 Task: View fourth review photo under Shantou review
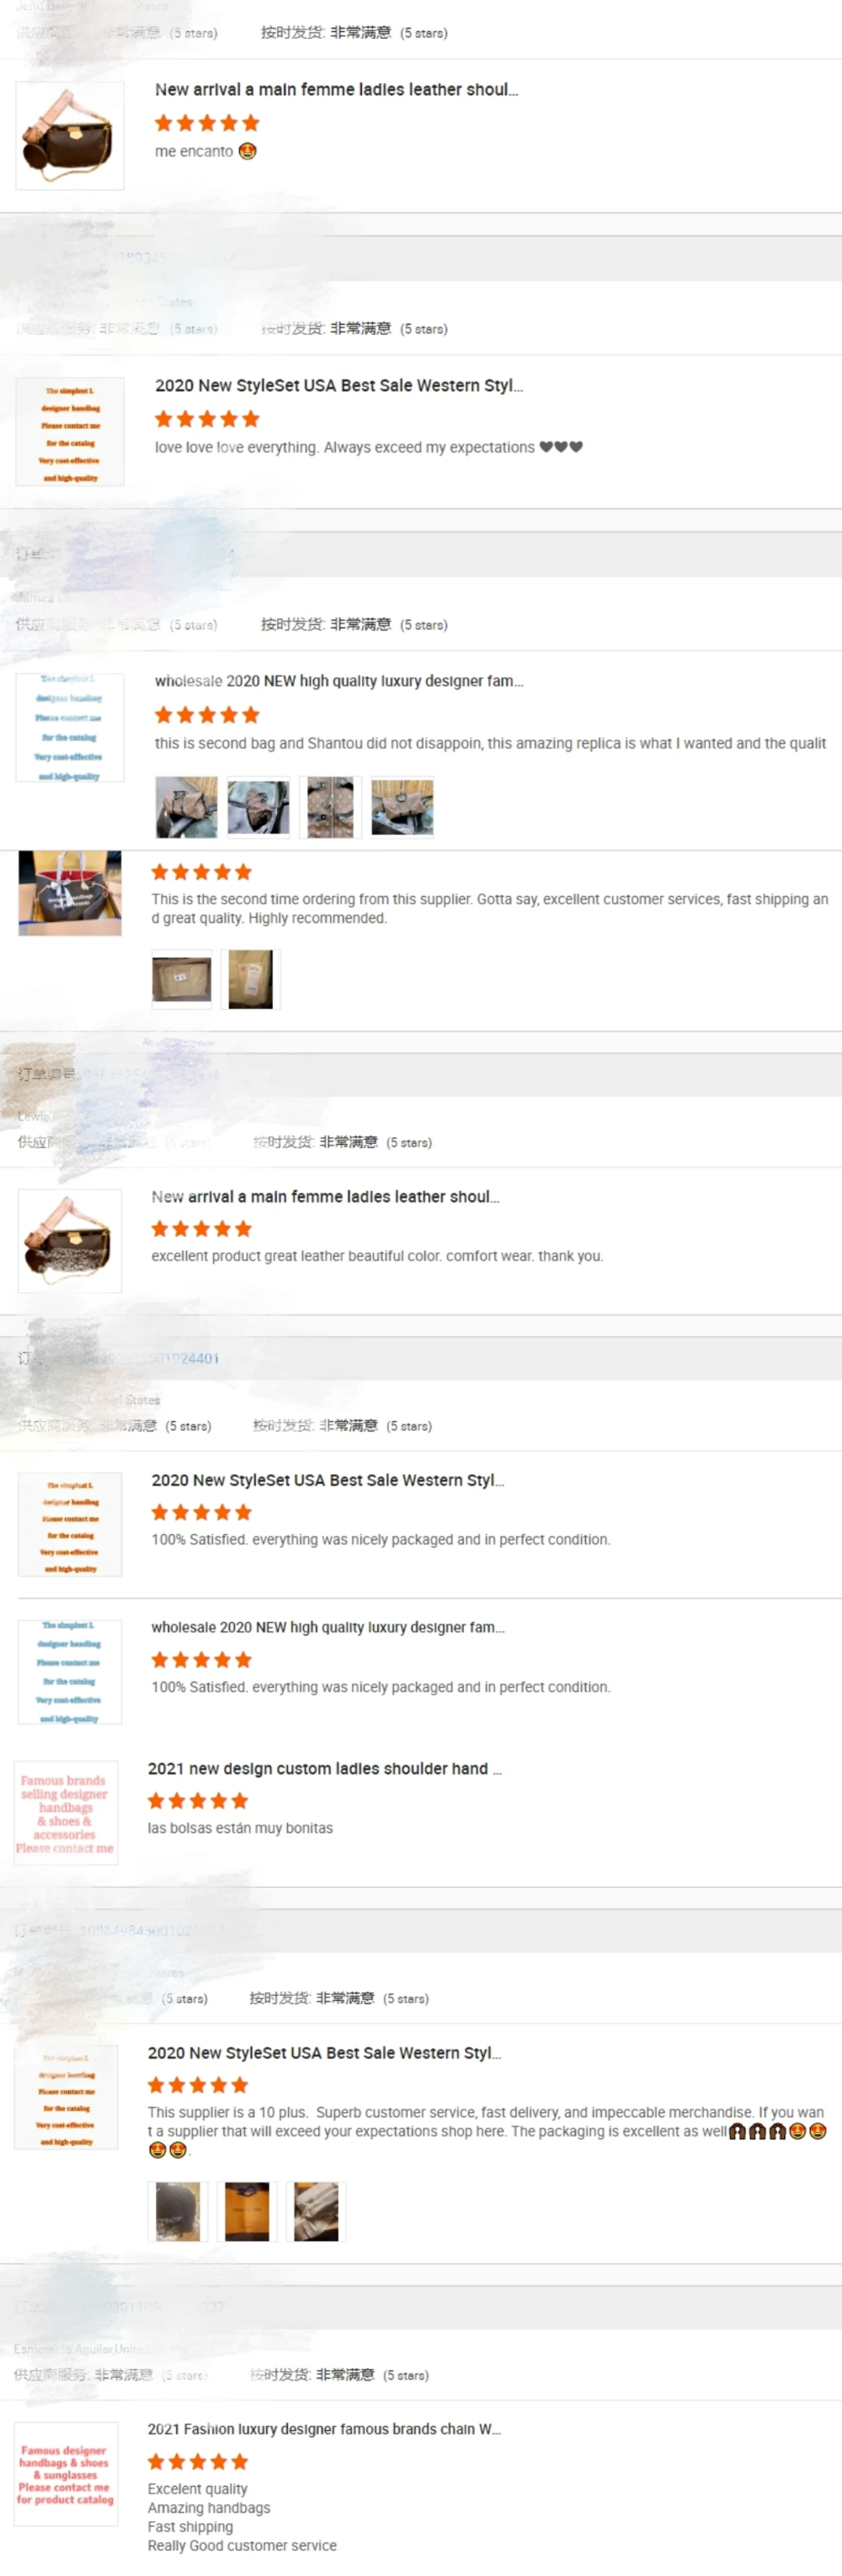403,807
